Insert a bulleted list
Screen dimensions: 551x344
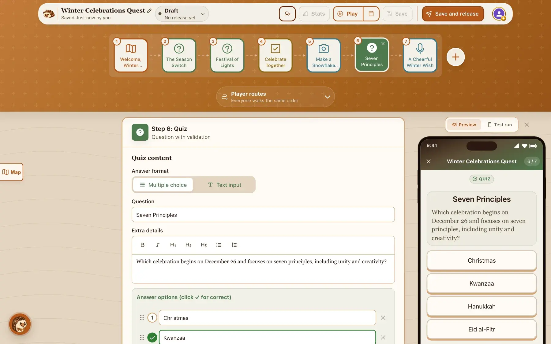[x=219, y=245]
